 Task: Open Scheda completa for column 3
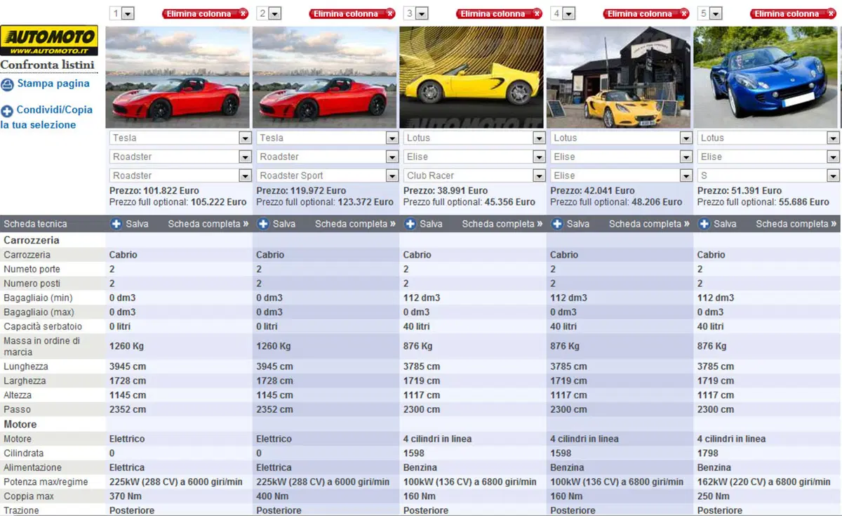click(502, 224)
